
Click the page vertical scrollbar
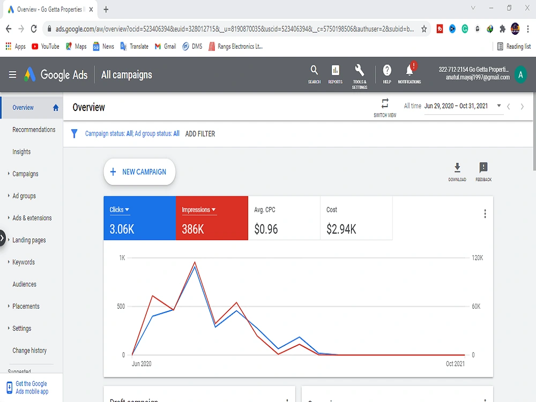(x=534, y=131)
